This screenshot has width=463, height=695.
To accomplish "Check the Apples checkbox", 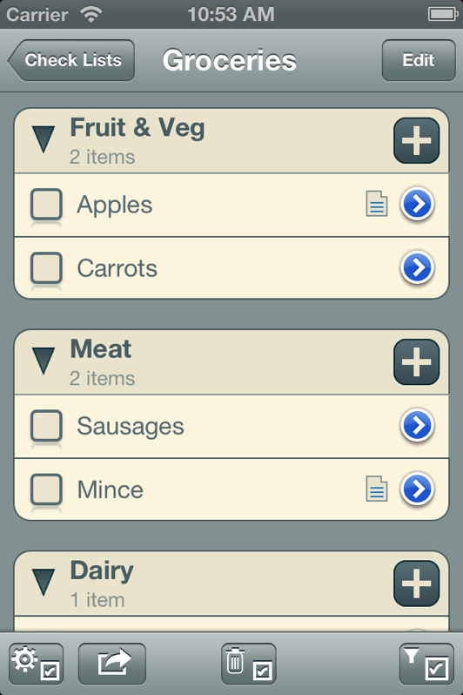I will click(x=46, y=204).
